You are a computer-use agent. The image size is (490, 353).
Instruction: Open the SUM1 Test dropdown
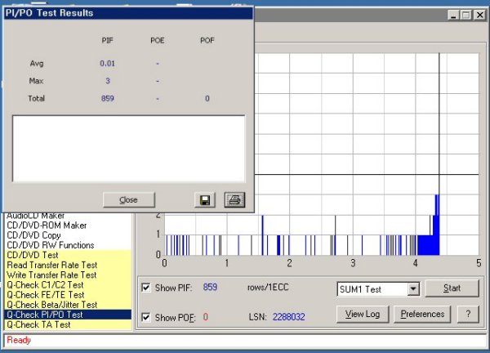413,289
